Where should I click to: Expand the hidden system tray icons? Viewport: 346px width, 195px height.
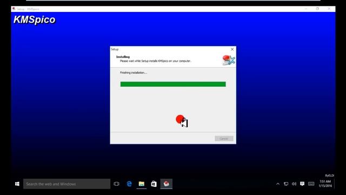point(278,184)
